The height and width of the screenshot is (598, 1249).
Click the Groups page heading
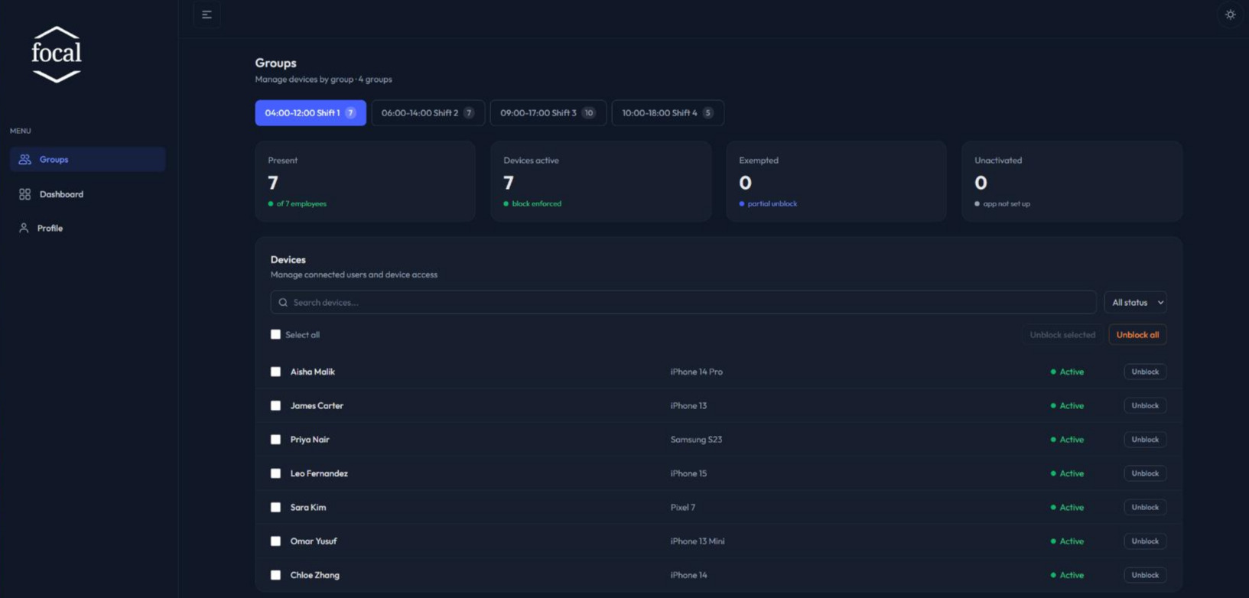coord(275,63)
